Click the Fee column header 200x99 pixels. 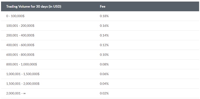click(x=103, y=7)
